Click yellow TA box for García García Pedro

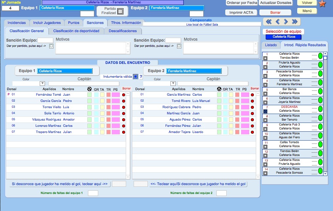click(x=102, y=101)
